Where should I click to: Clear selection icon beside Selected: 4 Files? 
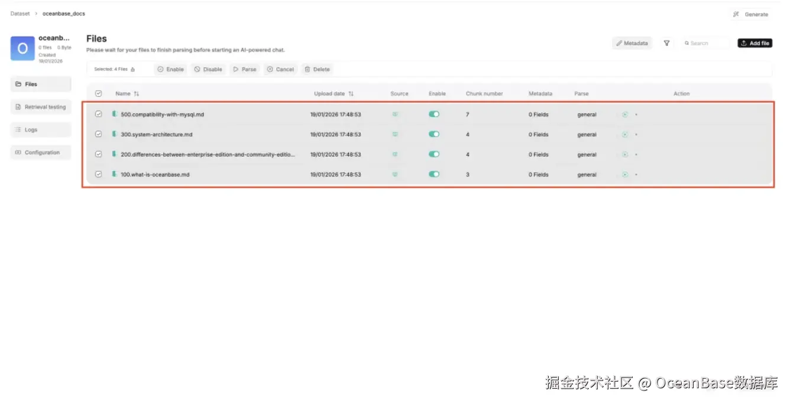coord(132,69)
